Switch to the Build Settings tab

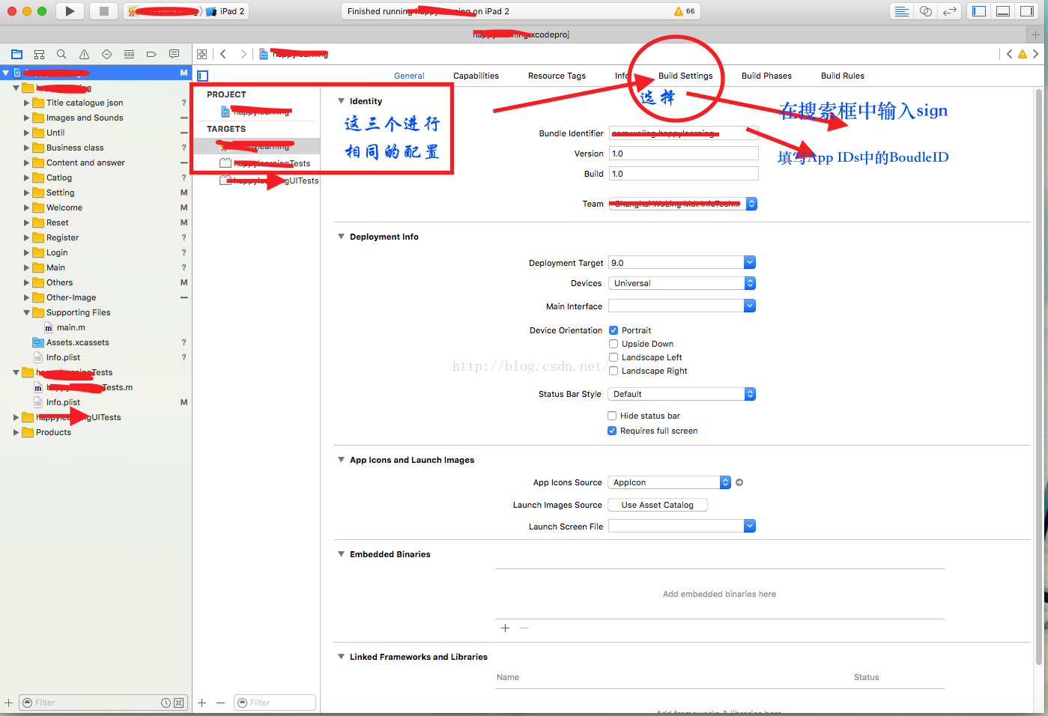click(685, 76)
